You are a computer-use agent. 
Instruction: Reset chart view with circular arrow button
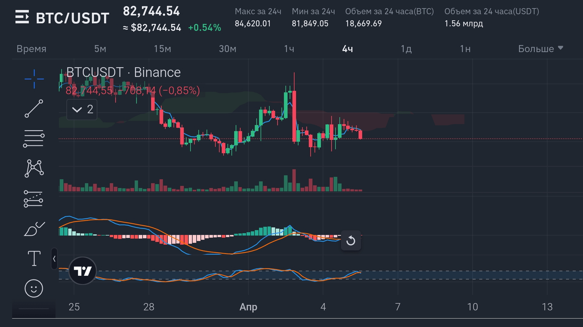tap(351, 241)
